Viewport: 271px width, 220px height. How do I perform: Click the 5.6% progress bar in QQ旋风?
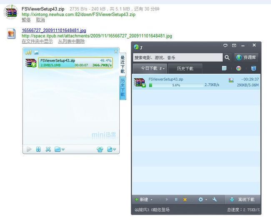(x=176, y=85)
